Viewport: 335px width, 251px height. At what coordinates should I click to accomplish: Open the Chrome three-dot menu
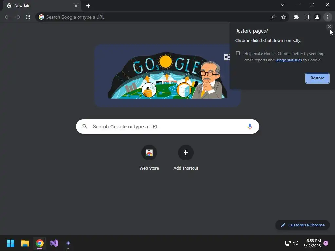(x=328, y=17)
